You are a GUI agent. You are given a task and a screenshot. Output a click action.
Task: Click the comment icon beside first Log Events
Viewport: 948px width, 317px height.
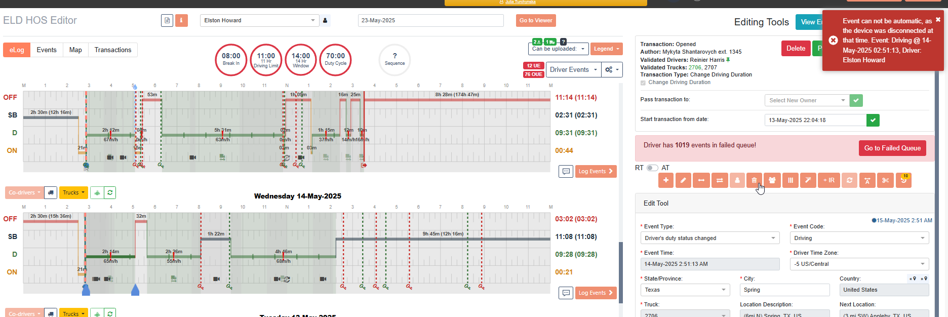566,171
